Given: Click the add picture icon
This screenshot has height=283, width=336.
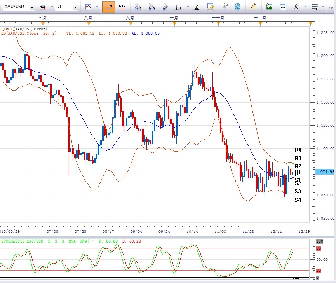Looking at the screenshot, I should (269, 7).
